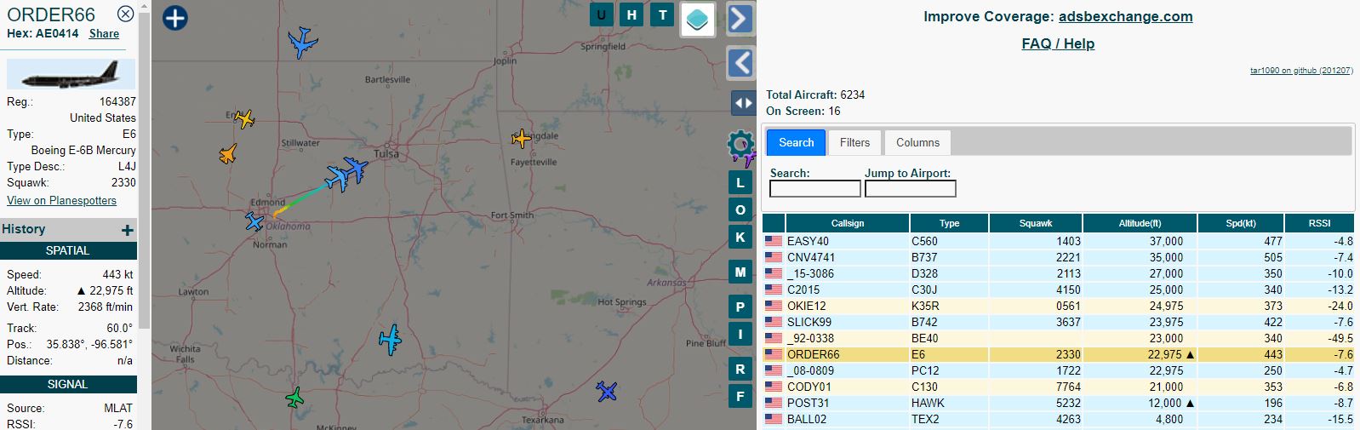1360x430 pixels.
Task: Close the ORDER66 aircraft info panel
Action: [x=125, y=14]
